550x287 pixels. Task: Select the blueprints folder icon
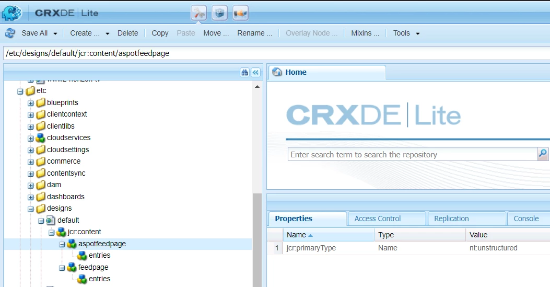[41, 102]
